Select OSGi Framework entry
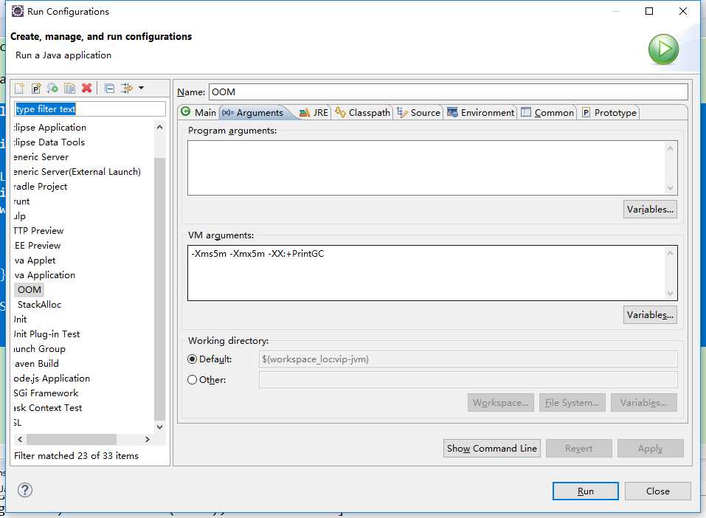 (46, 393)
